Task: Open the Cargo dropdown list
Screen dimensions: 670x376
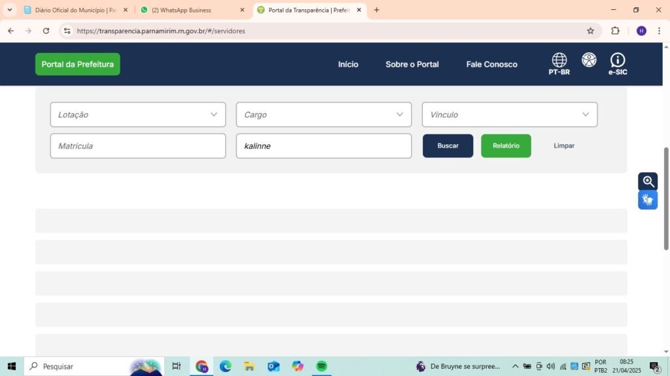Action: click(324, 115)
